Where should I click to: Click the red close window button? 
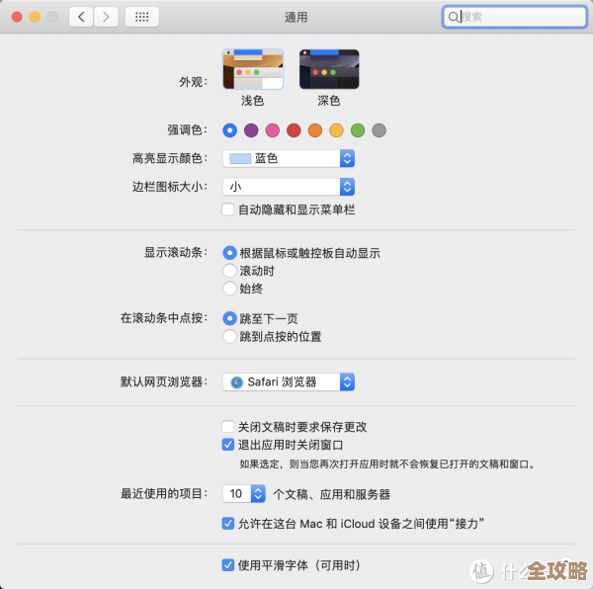pyautogui.click(x=17, y=17)
